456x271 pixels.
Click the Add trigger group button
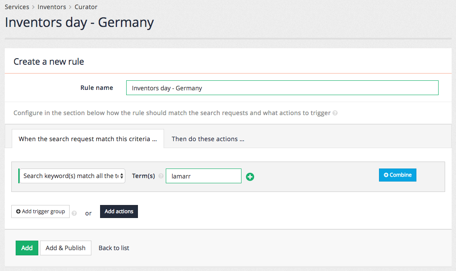point(40,211)
